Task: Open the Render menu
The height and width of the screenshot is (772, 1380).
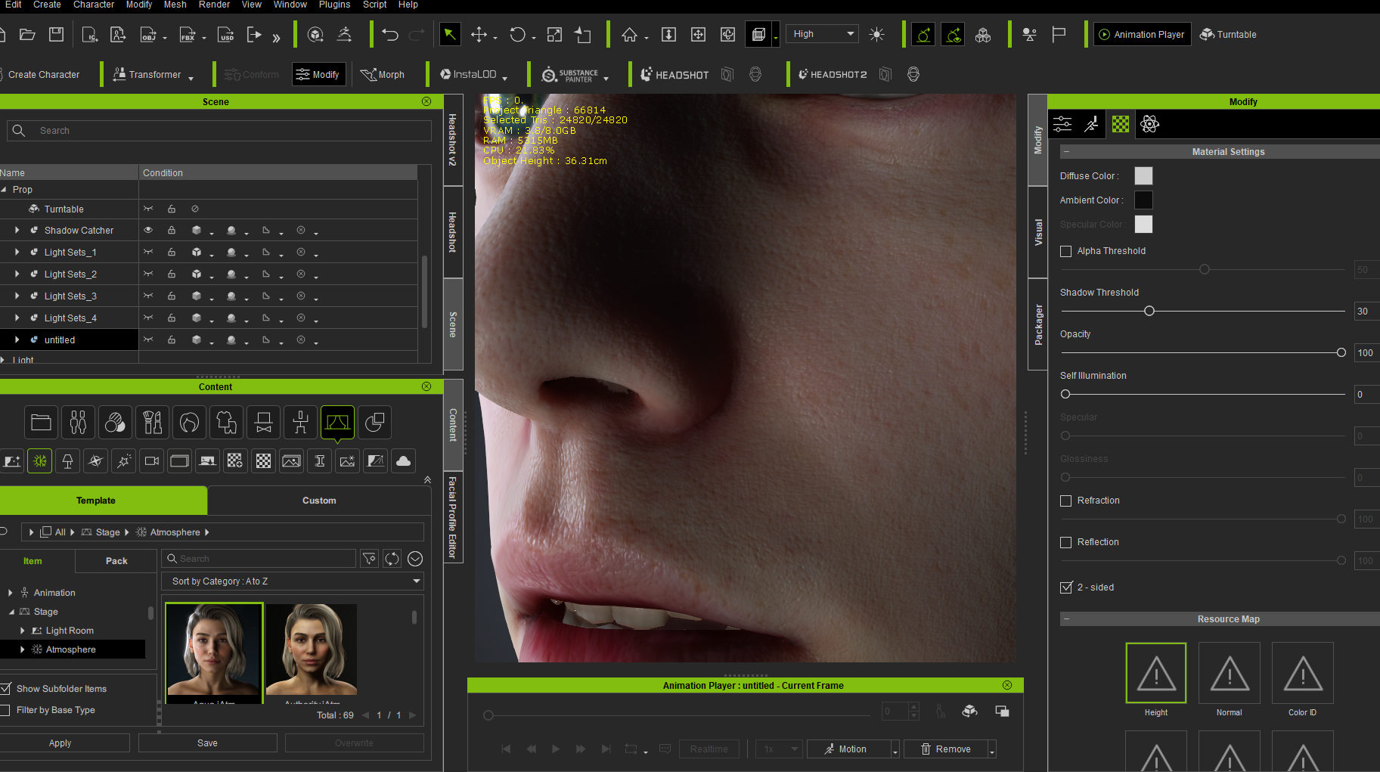Action: (214, 5)
